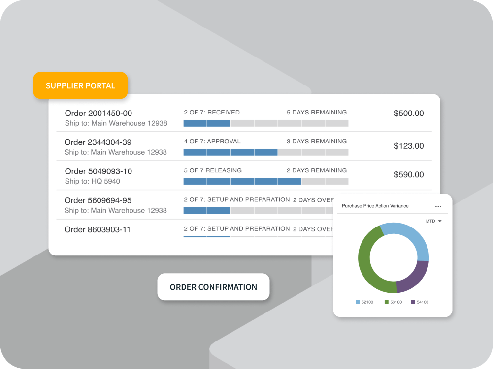Expand details for Order 2001450-00
Viewport: 493px width, 369px height.
99,113
